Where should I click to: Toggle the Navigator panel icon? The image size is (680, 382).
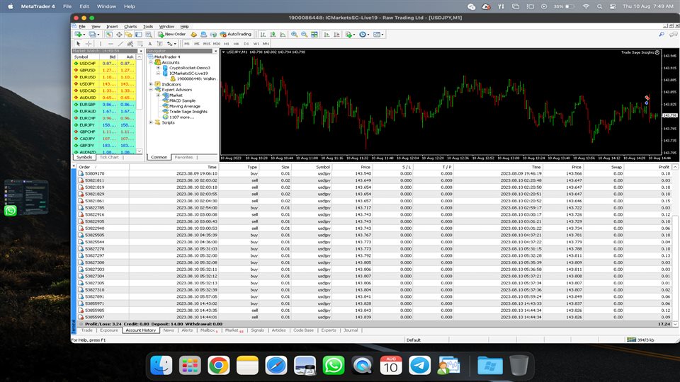tap(128, 34)
